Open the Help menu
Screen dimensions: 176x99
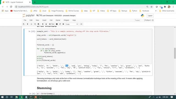tap(74, 20)
